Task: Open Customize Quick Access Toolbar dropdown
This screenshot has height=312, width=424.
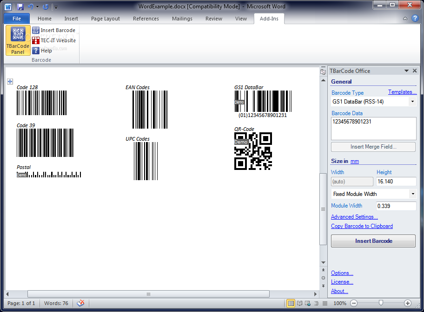Action: click(56, 7)
